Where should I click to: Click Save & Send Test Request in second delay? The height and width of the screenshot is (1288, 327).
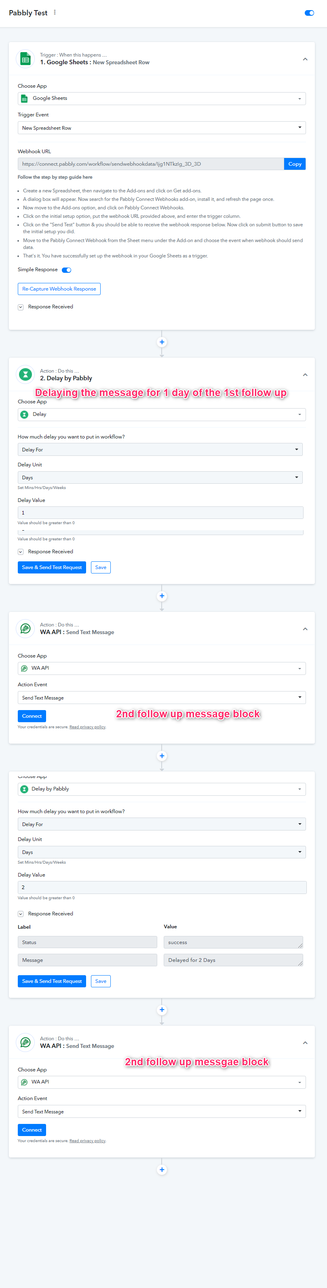coord(51,982)
